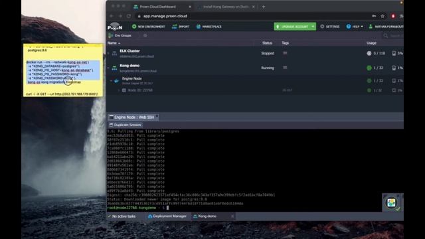Image resolution: width=425 pixels, height=239 pixels.
Task: Click the Tags column header
Action: pos(285,42)
